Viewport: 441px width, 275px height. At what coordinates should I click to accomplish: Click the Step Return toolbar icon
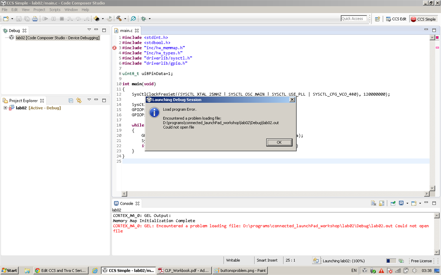point(86,19)
